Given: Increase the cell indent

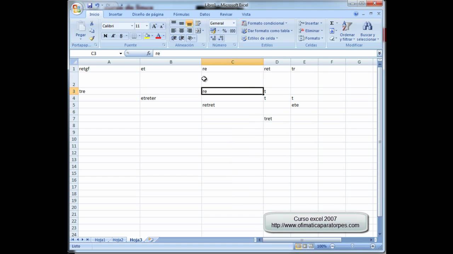Looking at the screenshot, I should [182, 38].
